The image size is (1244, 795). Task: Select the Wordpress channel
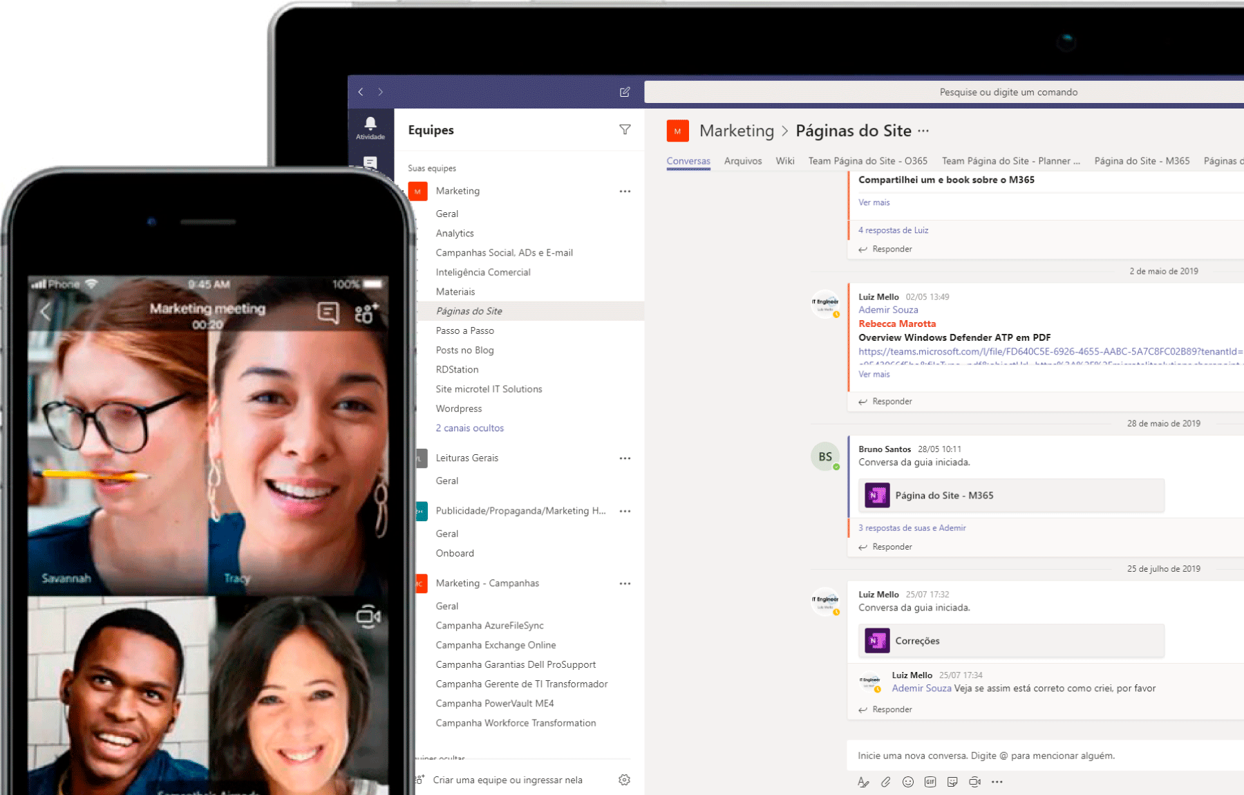pos(459,409)
